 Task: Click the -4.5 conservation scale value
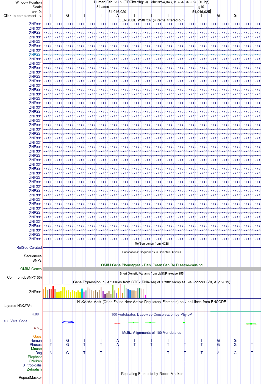click(36, 328)
